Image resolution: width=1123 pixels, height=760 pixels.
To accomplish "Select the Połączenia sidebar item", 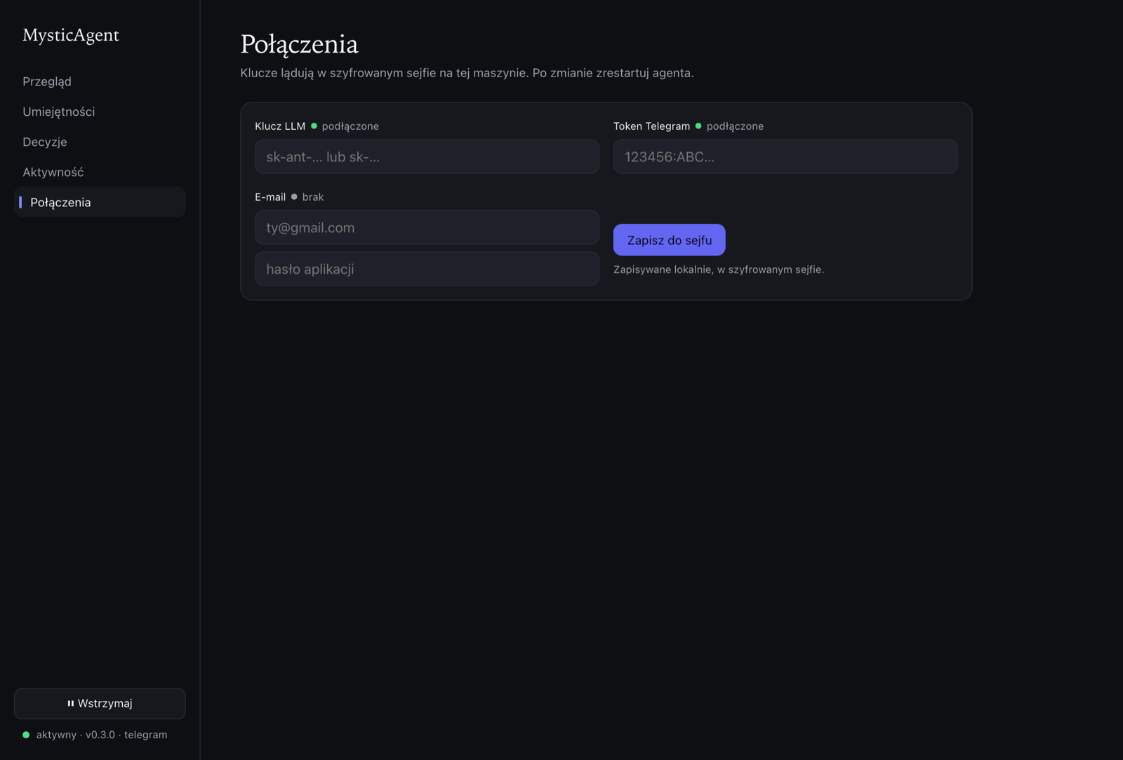I will [100, 202].
